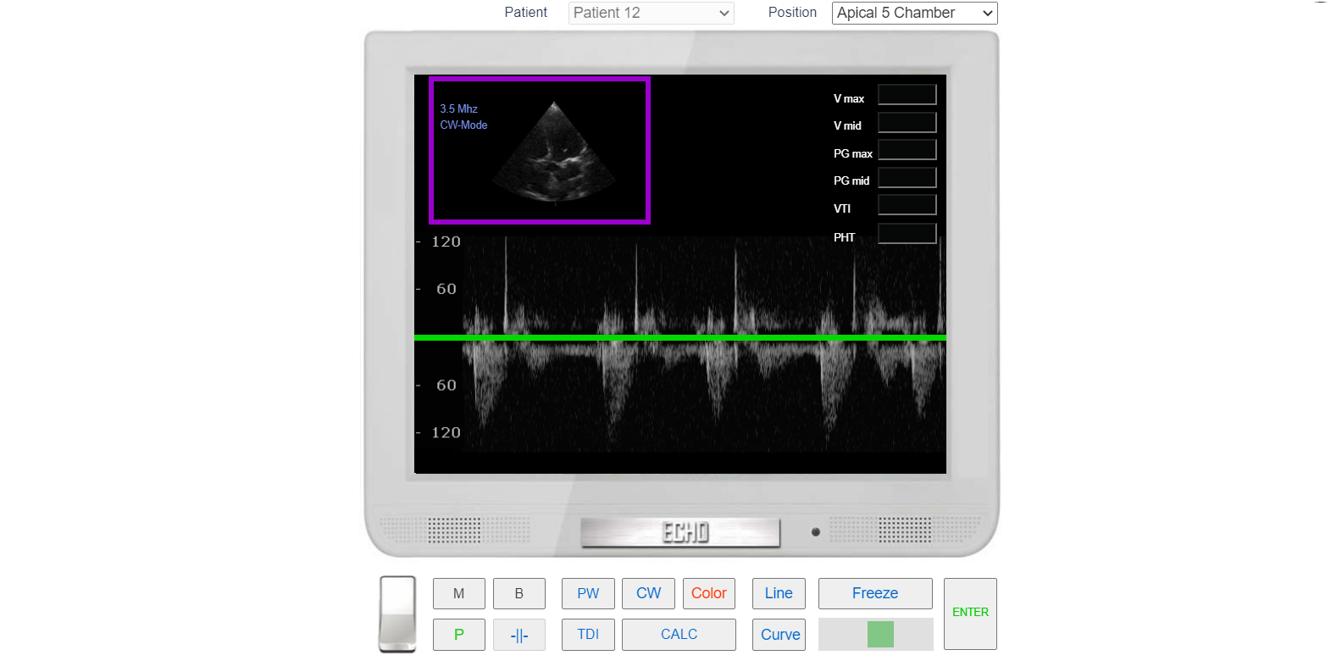This screenshot has width=1342, height=661.
Task: Click the 'CW-Mode' label text
Action: [463, 125]
